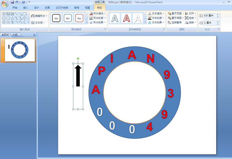
Task: Increase the shape height with stepper
Action: point(218,14)
